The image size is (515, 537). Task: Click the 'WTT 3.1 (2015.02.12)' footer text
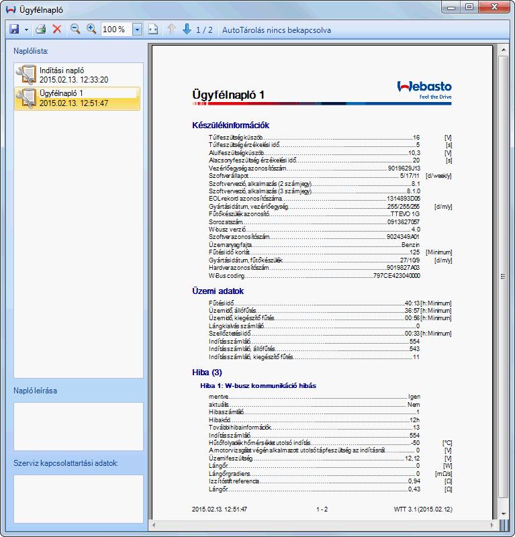423,509
